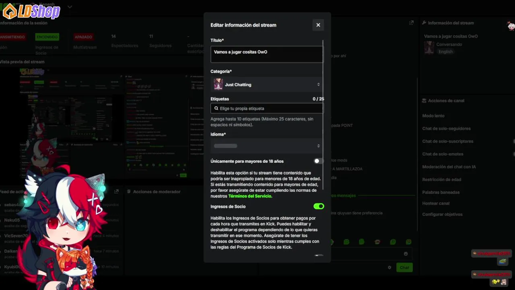Toggle Únicamente para mayores de 18 años

click(x=319, y=161)
